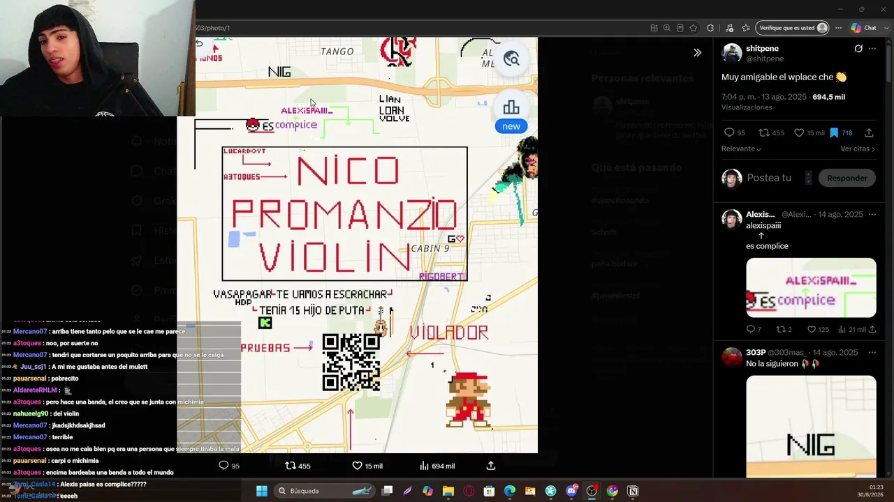Image resolution: width=894 pixels, height=502 pixels.
Task: Focus the 'Postea tu' reply input field
Action: tap(769, 178)
